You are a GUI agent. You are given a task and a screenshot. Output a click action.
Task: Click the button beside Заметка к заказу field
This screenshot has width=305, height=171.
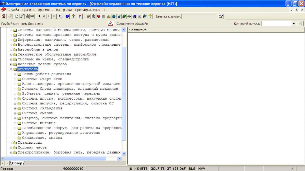[221, 16]
